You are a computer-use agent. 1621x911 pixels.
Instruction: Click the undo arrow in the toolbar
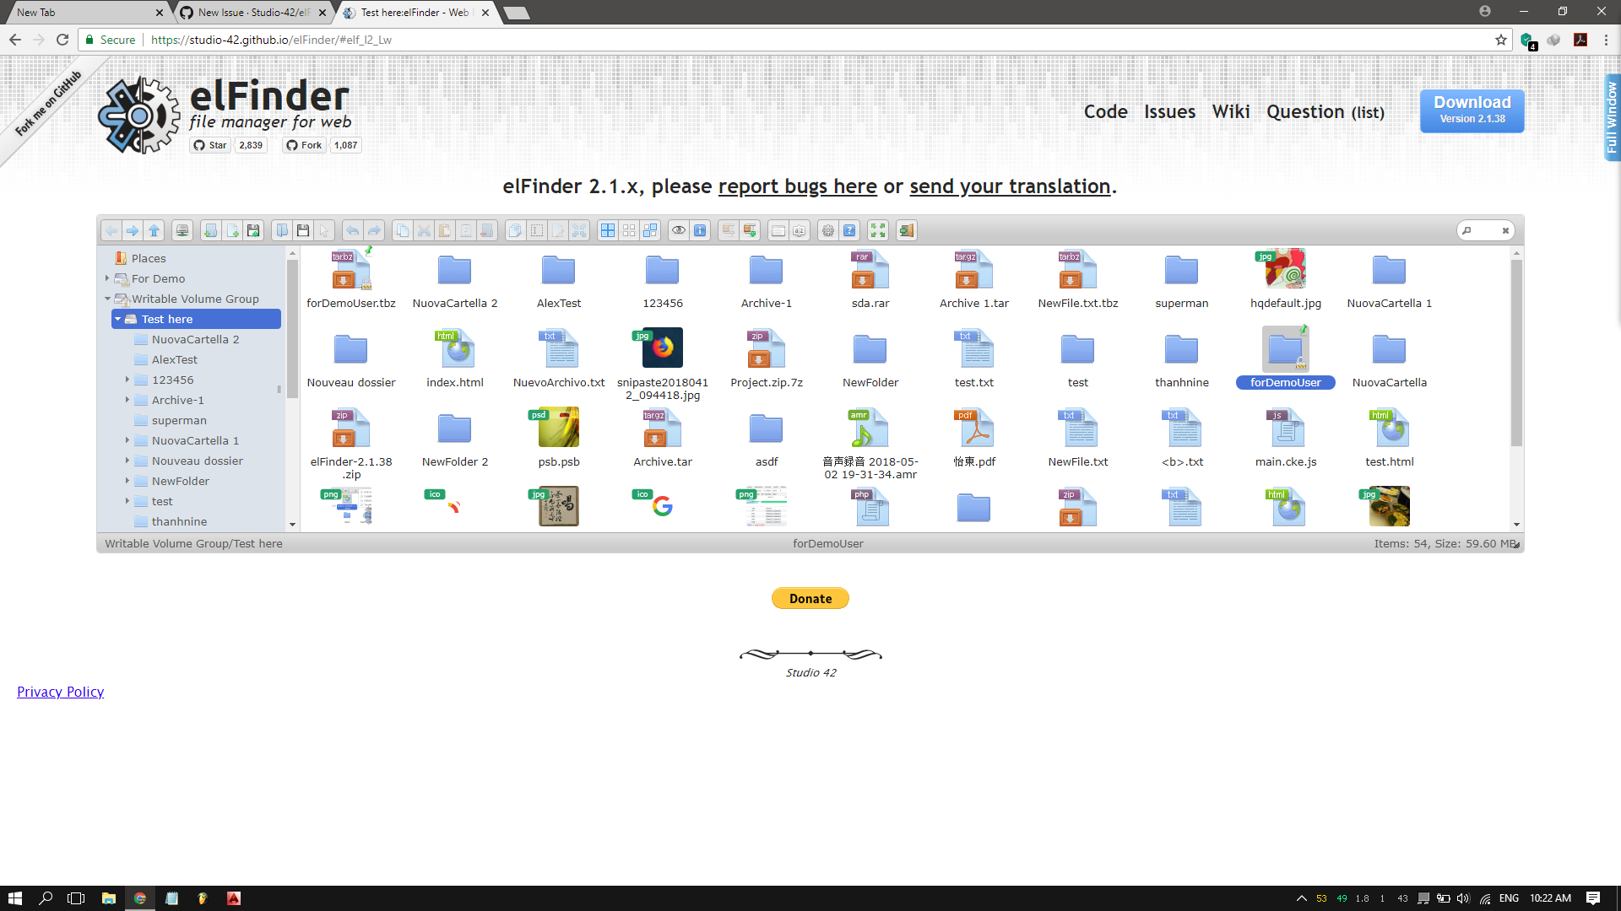tap(353, 230)
